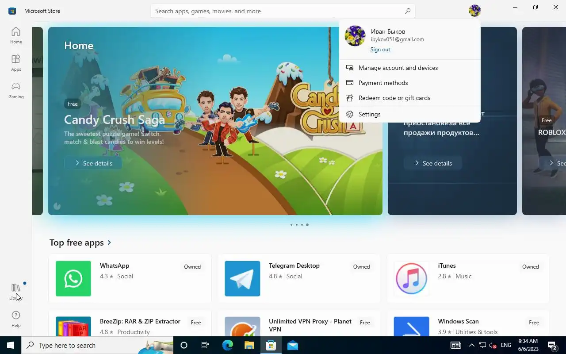Click the profile avatar in title bar
This screenshot has width=566, height=354.
pos(475,11)
